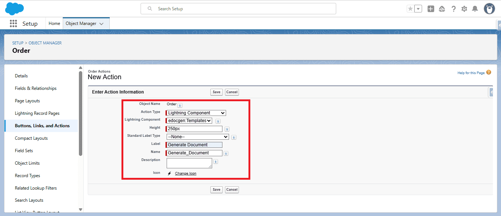The image size is (501, 216).
Task: Click info icon beside Description box
Action: click(215, 162)
